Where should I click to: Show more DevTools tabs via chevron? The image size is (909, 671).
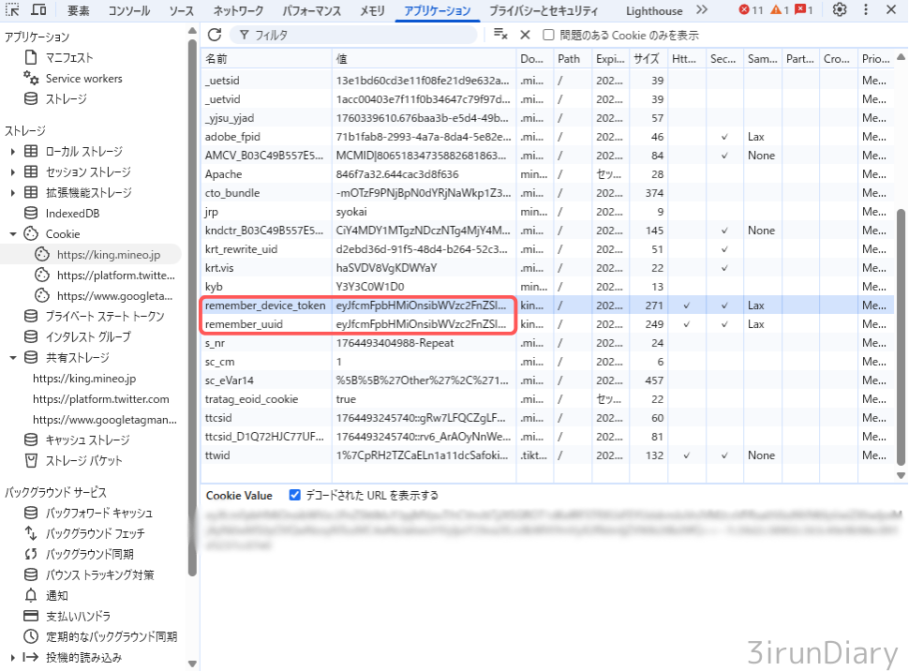702,10
